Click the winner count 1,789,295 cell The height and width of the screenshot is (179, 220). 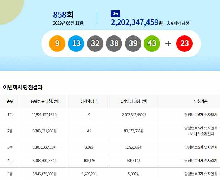(89, 174)
